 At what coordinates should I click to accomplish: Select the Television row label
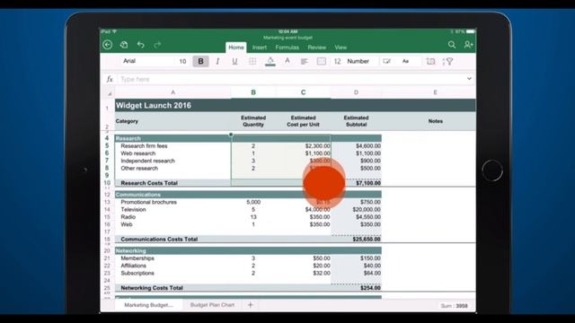tap(133, 209)
